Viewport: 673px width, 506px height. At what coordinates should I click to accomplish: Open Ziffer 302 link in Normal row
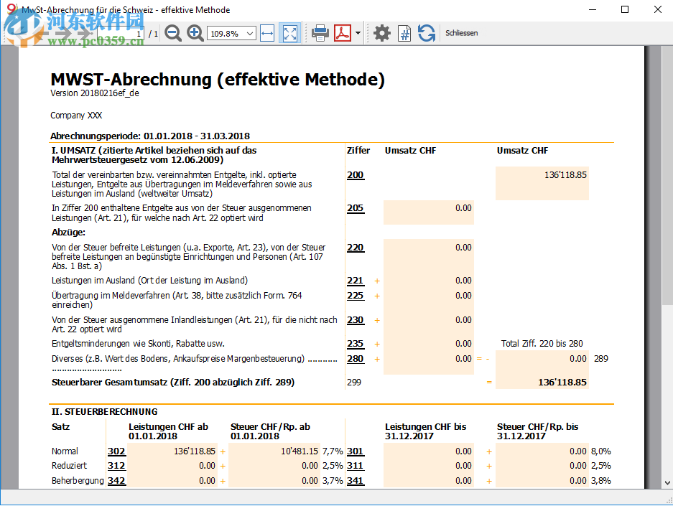[x=116, y=451]
